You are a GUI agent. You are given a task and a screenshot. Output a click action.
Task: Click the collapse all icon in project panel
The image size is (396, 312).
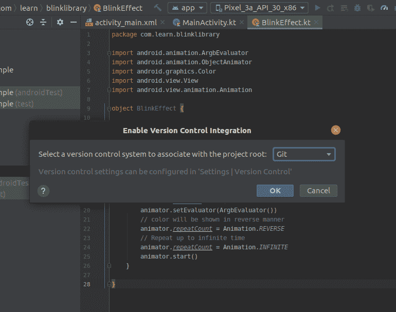[43, 22]
